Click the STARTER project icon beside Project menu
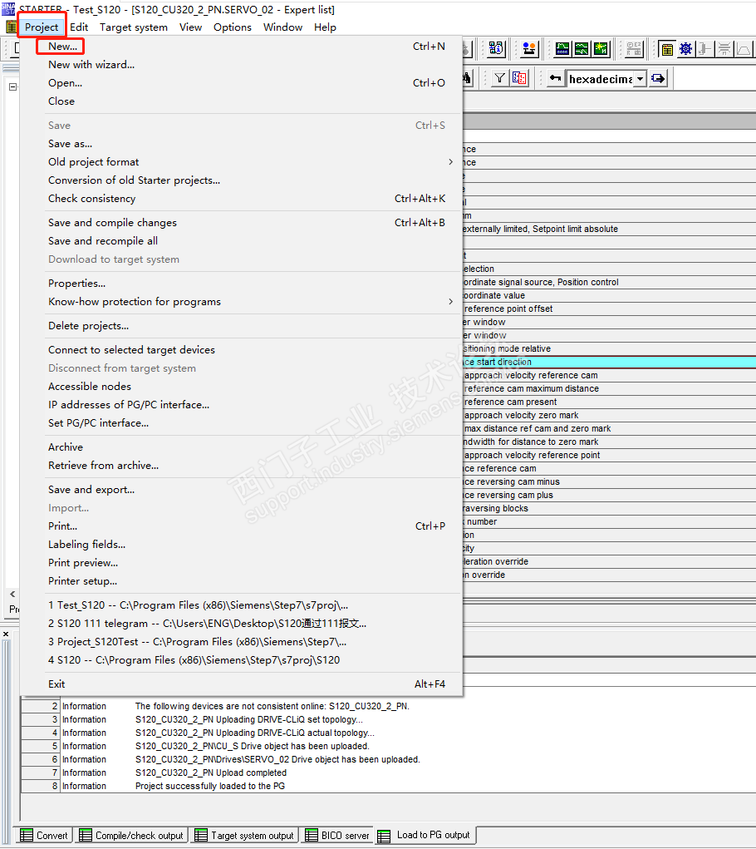 tap(12, 27)
